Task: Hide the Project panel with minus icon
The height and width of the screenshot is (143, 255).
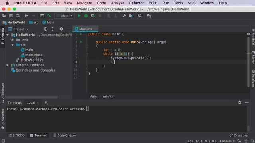Action: (x=68, y=29)
